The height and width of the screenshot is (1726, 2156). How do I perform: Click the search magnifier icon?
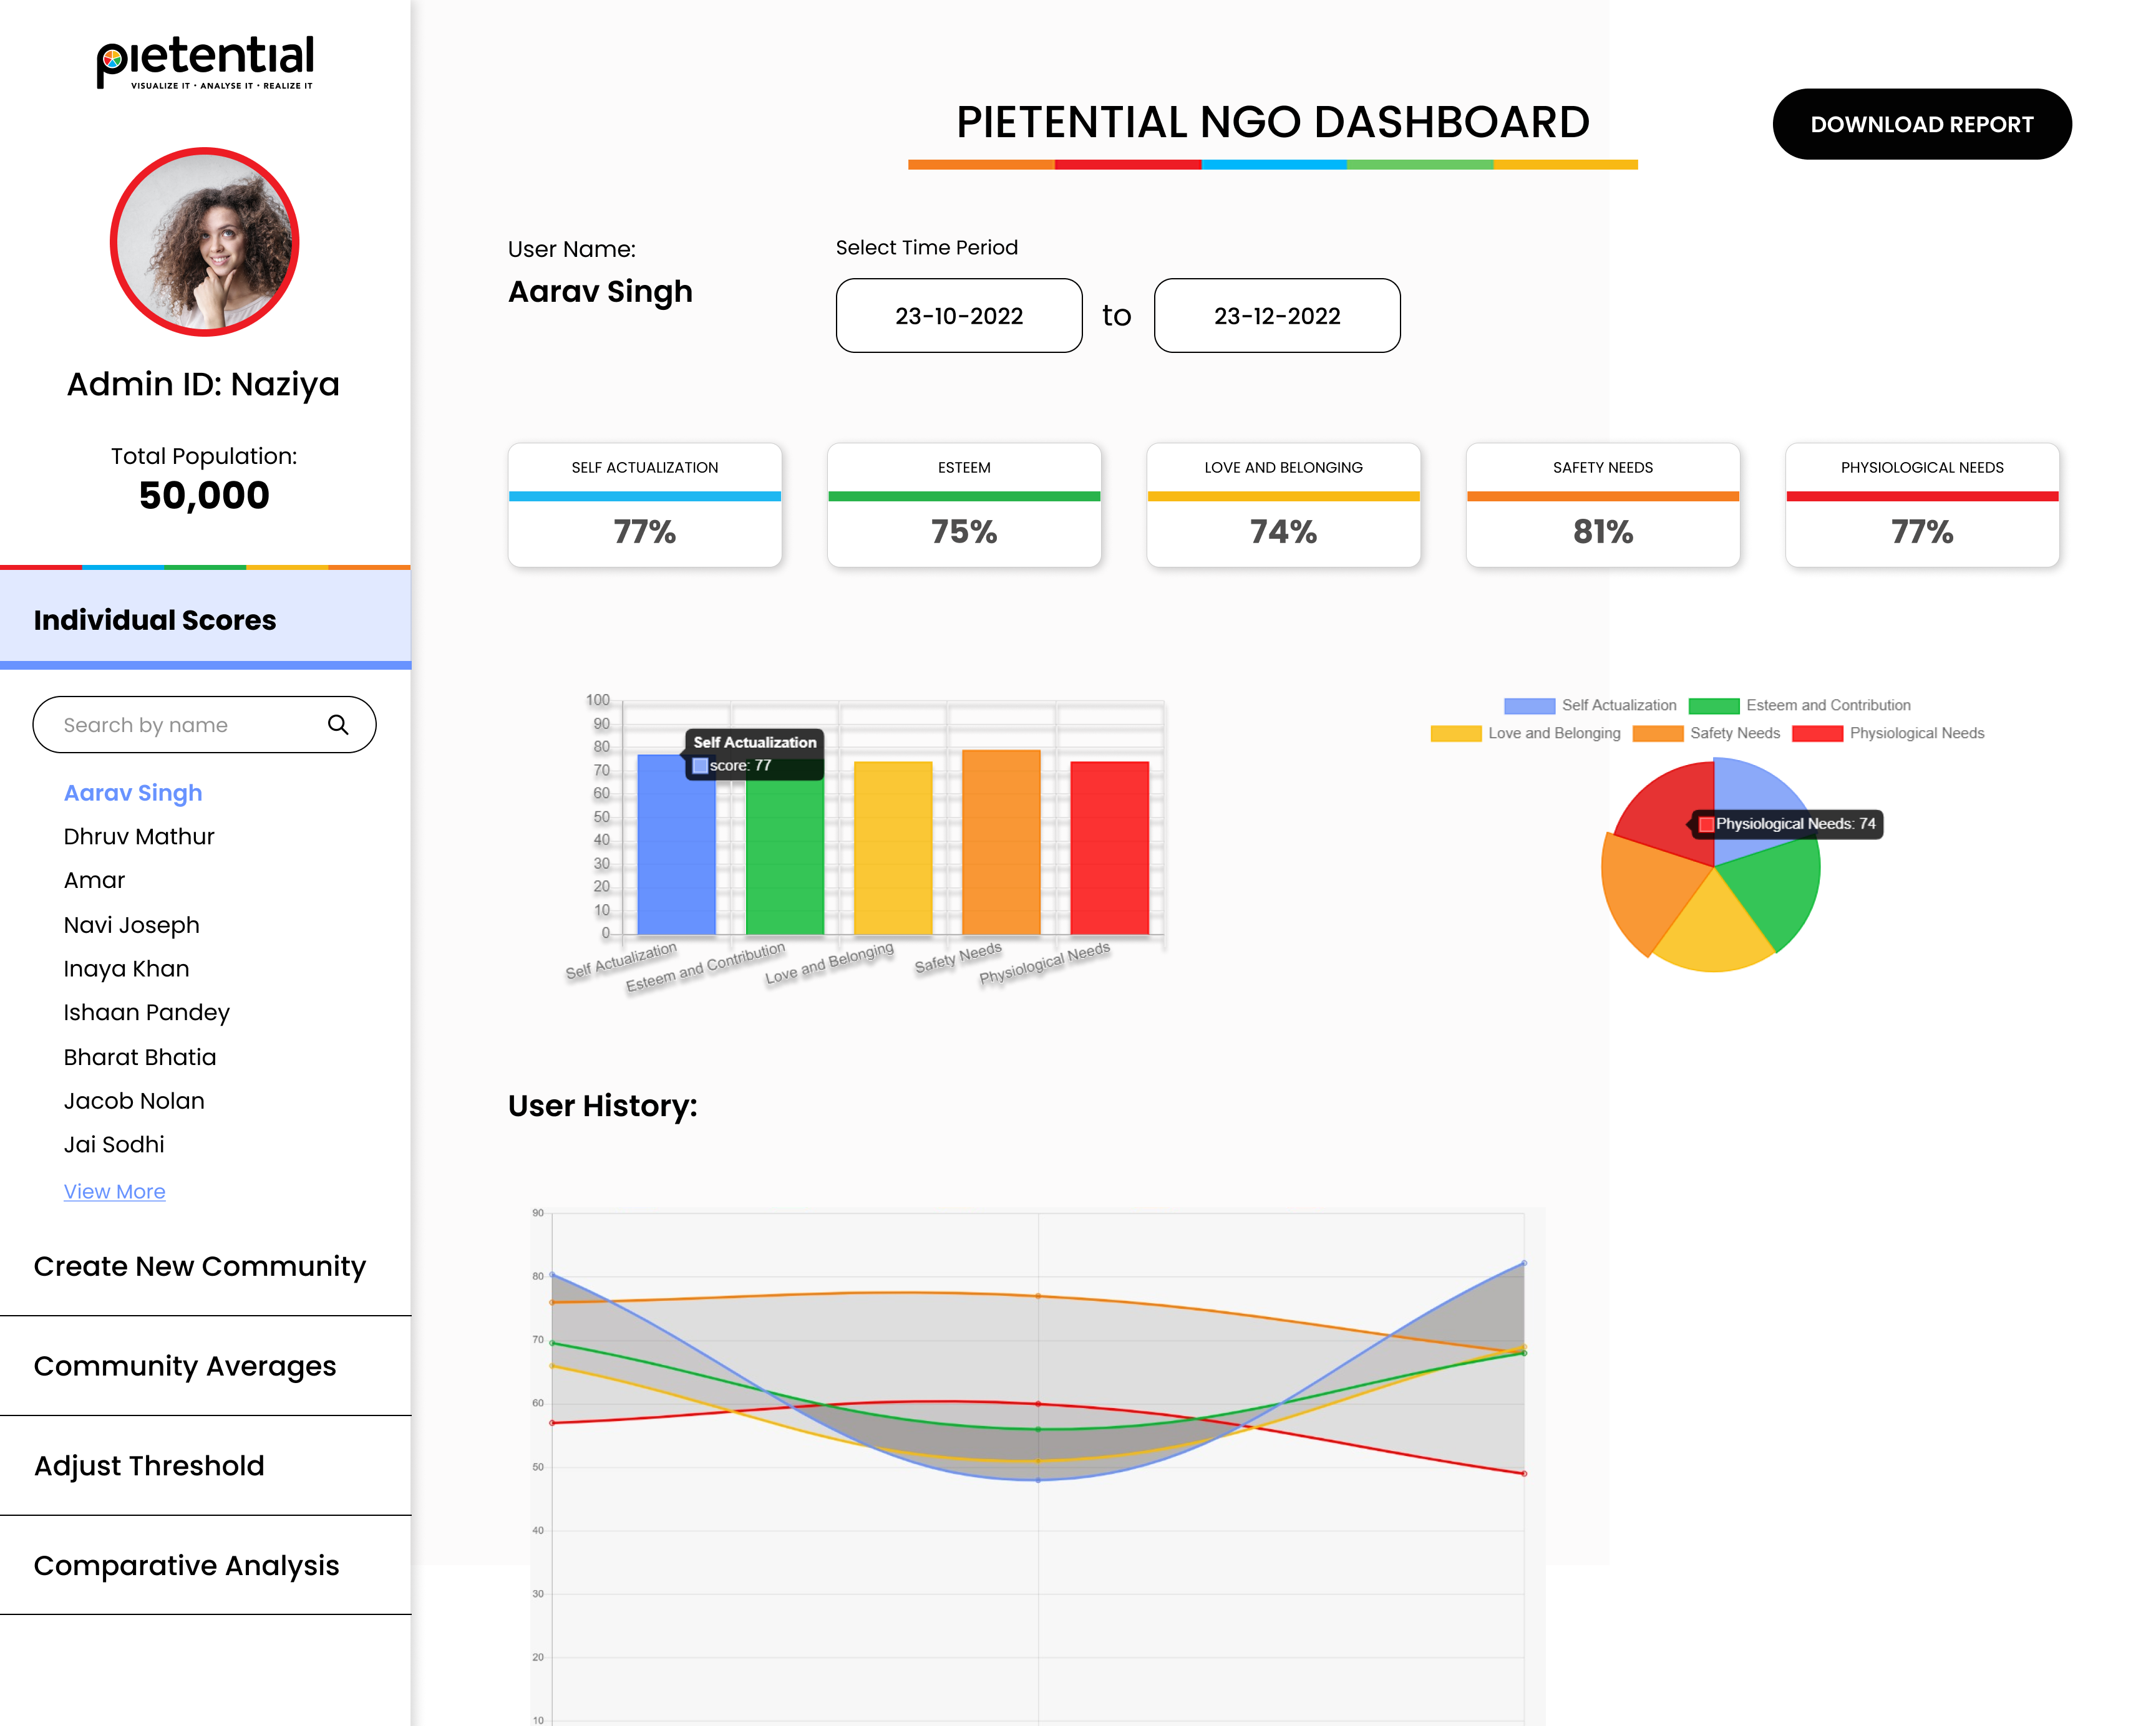tap(338, 725)
